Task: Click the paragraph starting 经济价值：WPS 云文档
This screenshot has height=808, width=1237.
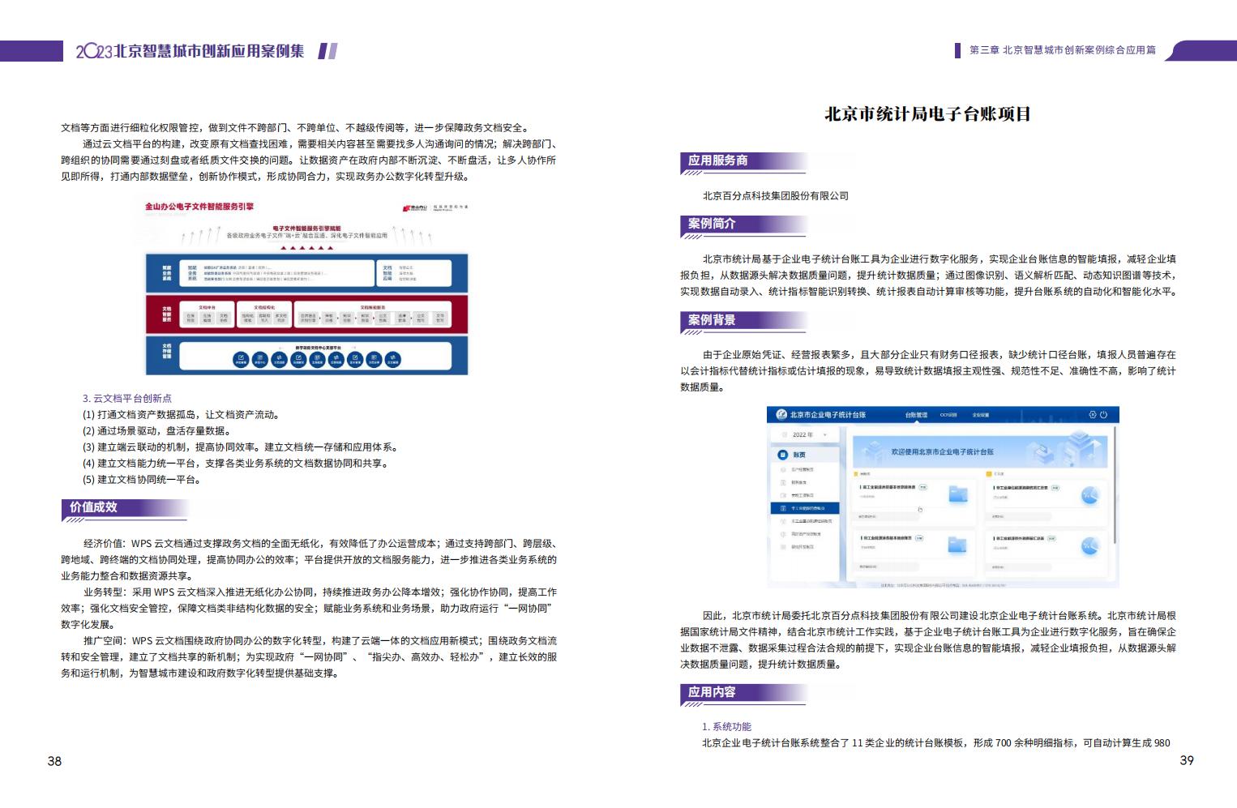Action: (309, 560)
